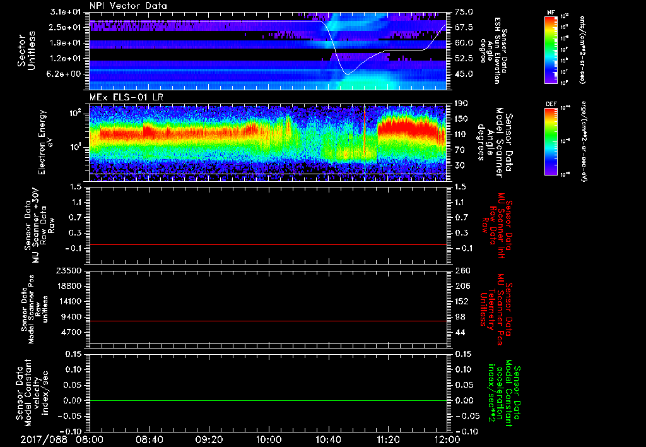Click the NF color scale bar

point(551,50)
